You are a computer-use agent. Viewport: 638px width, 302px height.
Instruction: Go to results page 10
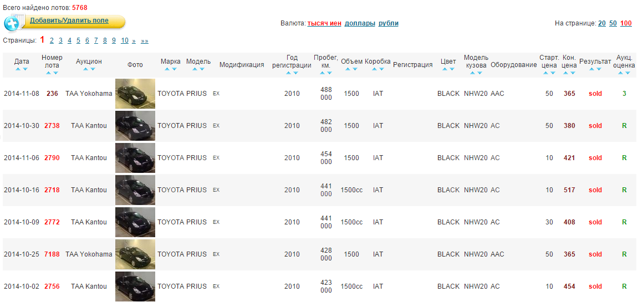(x=125, y=40)
